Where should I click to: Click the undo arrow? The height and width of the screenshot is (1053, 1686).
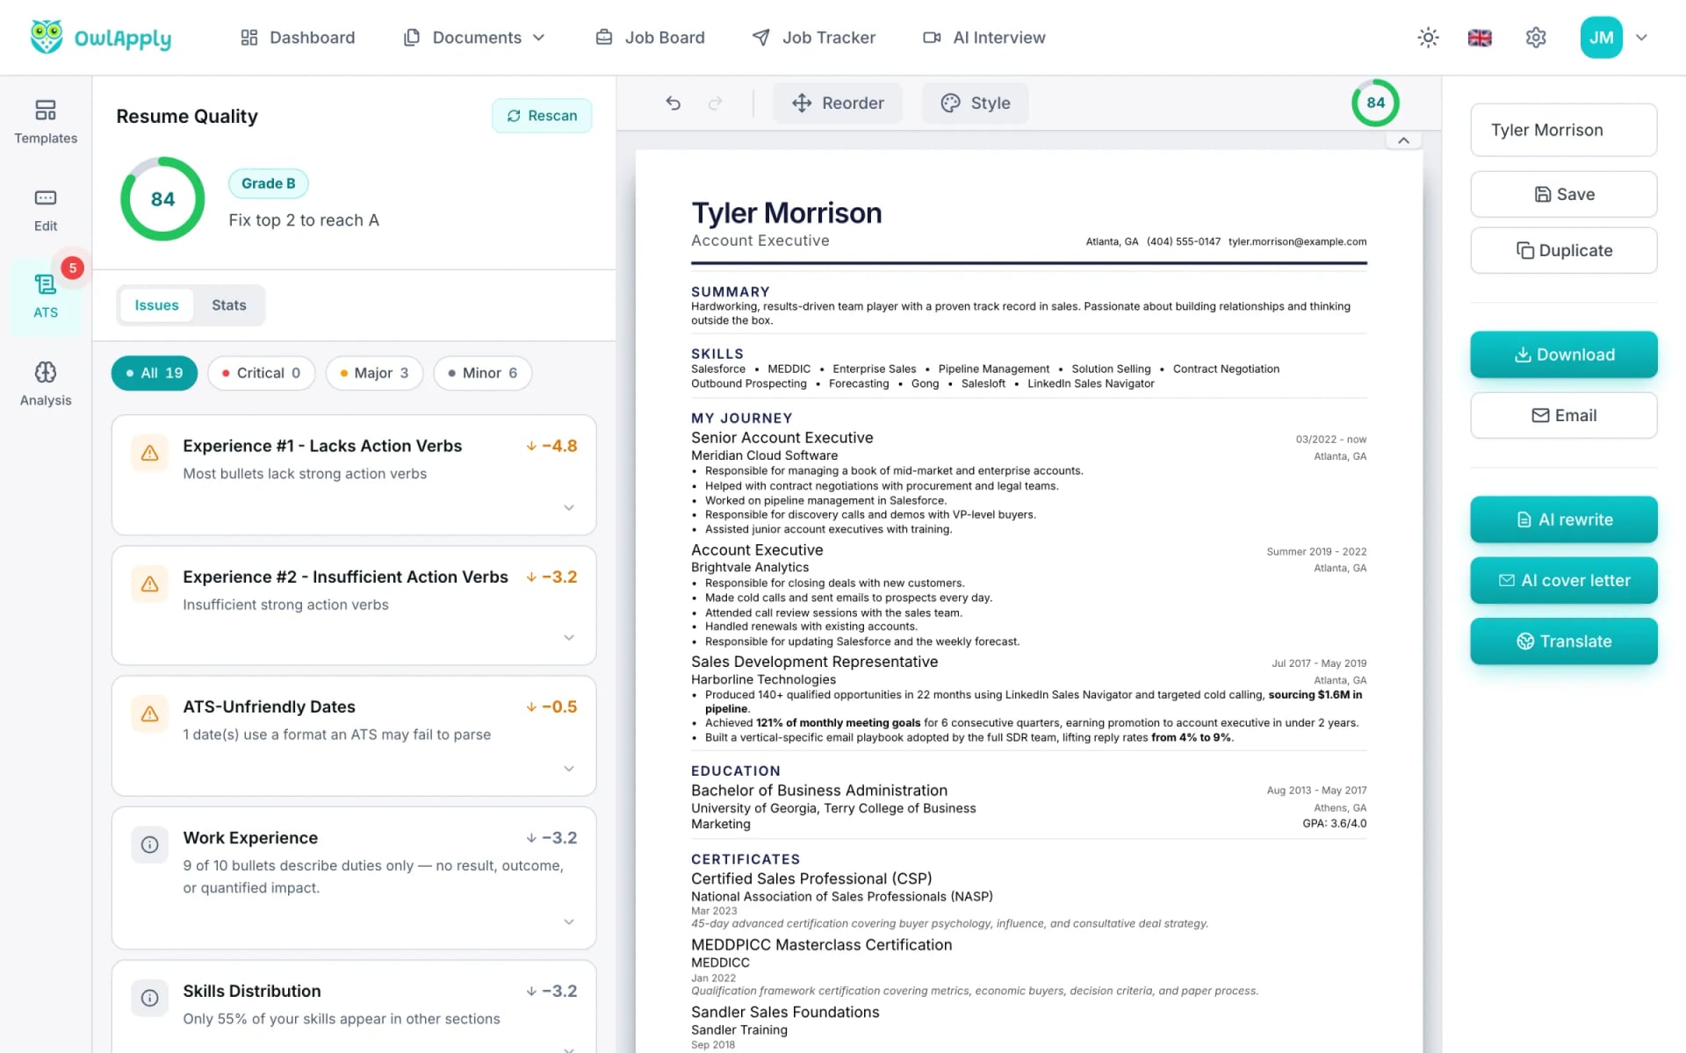point(674,103)
